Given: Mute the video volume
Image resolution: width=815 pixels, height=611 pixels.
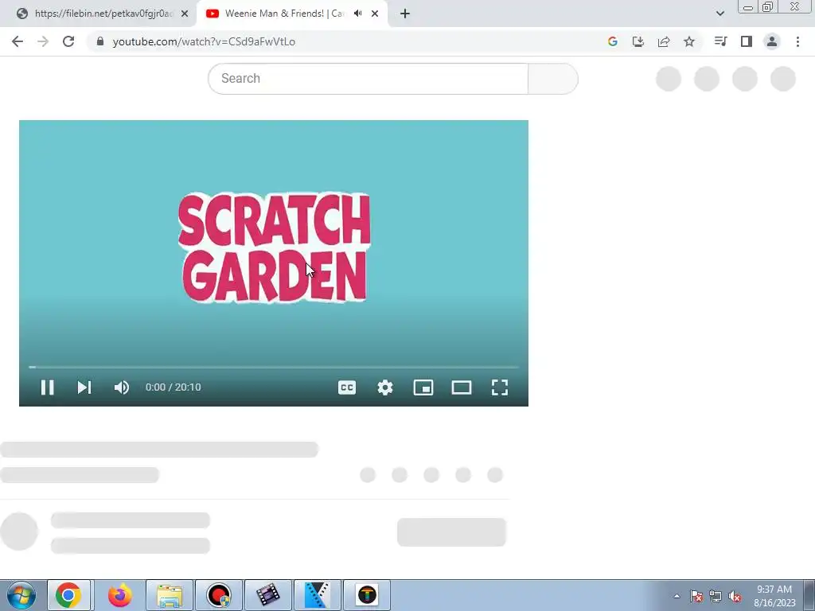Looking at the screenshot, I should tap(122, 387).
